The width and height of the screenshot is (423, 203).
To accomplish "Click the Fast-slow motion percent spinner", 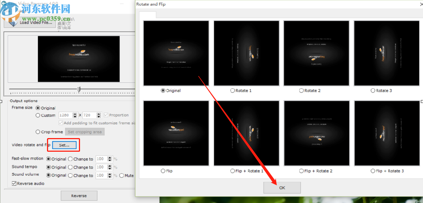I will 110,159.
